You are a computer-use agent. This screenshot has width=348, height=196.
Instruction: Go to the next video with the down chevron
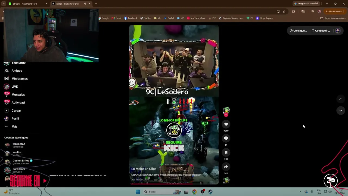click(x=341, y=111)
